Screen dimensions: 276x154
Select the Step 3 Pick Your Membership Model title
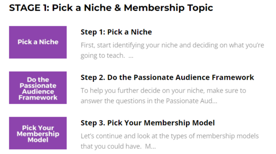(147, 123)
